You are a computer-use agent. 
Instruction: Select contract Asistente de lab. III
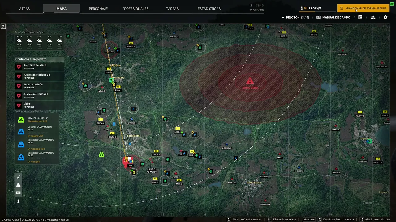(40, 67)
